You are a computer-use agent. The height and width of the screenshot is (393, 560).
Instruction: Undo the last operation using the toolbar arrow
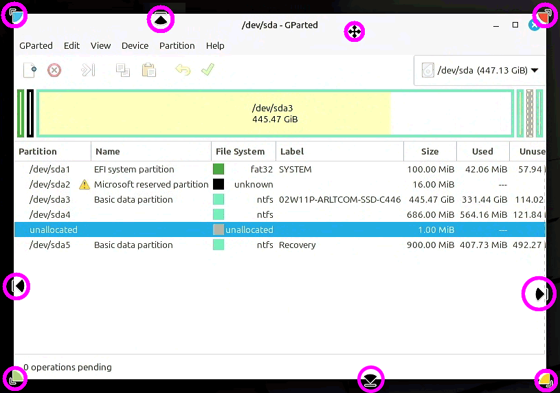coord(183,70)
